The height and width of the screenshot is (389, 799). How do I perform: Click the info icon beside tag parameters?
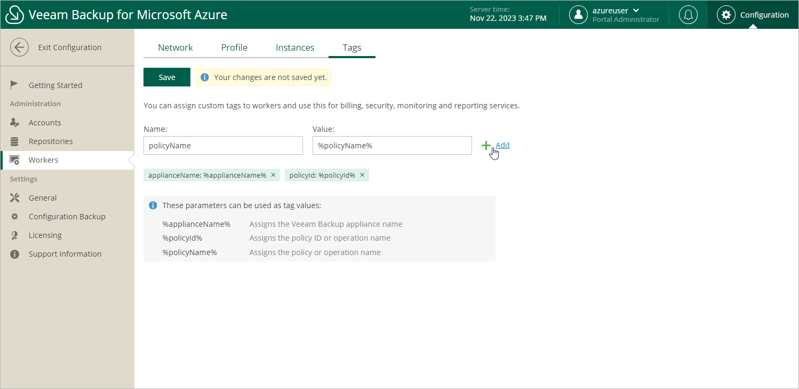[153, 205]
